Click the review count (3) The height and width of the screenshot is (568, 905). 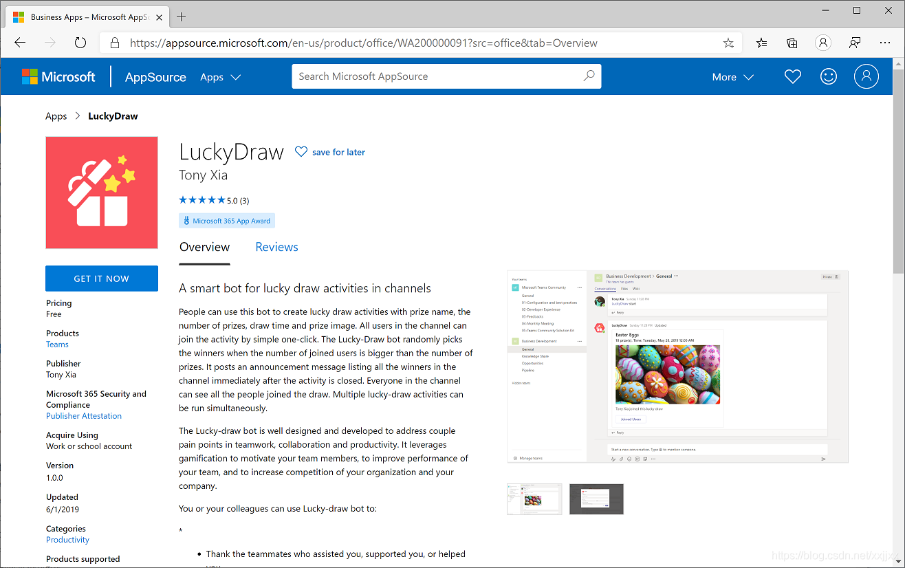point(244,201)
